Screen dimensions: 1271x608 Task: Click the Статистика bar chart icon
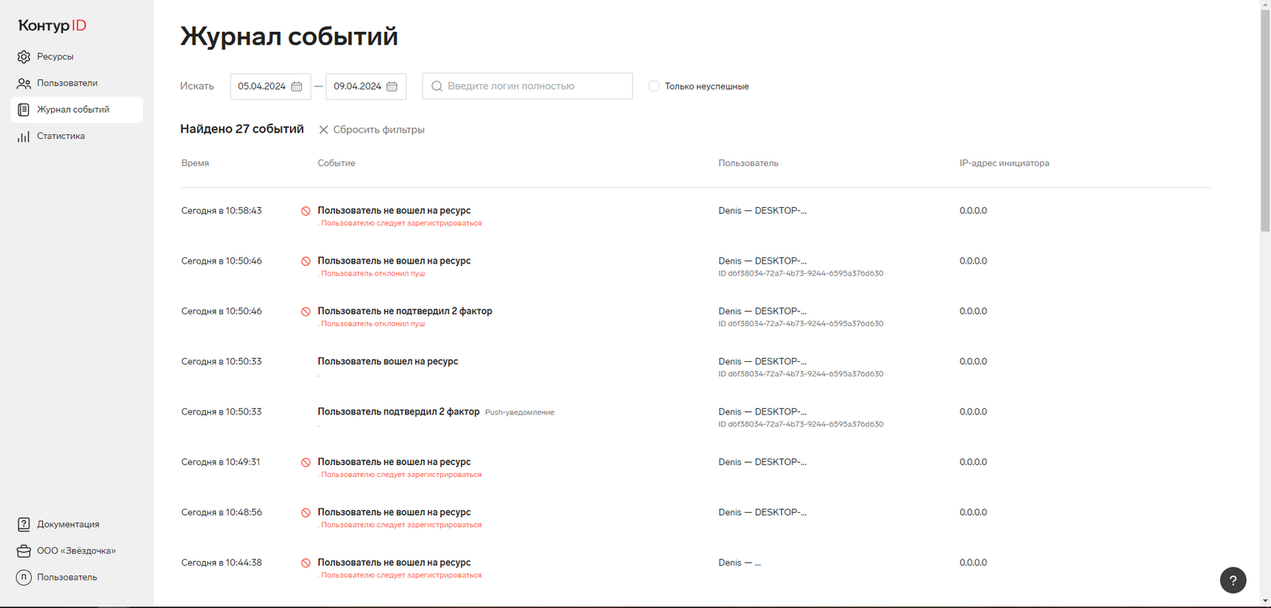pos(24,137)
